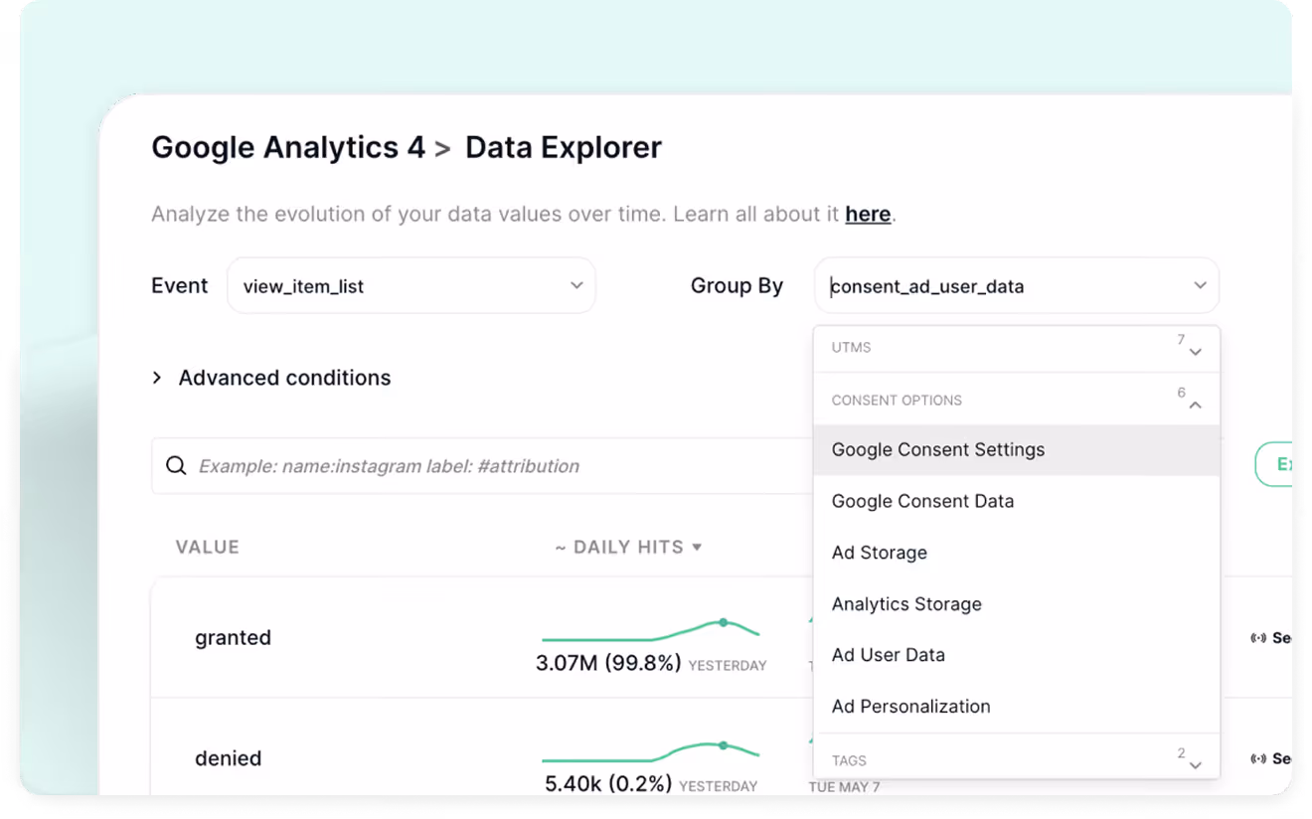This screenshot has width=1312, height=819.
Task: Click the Event dropdown chevron arrow
Action: coord(576,286)
